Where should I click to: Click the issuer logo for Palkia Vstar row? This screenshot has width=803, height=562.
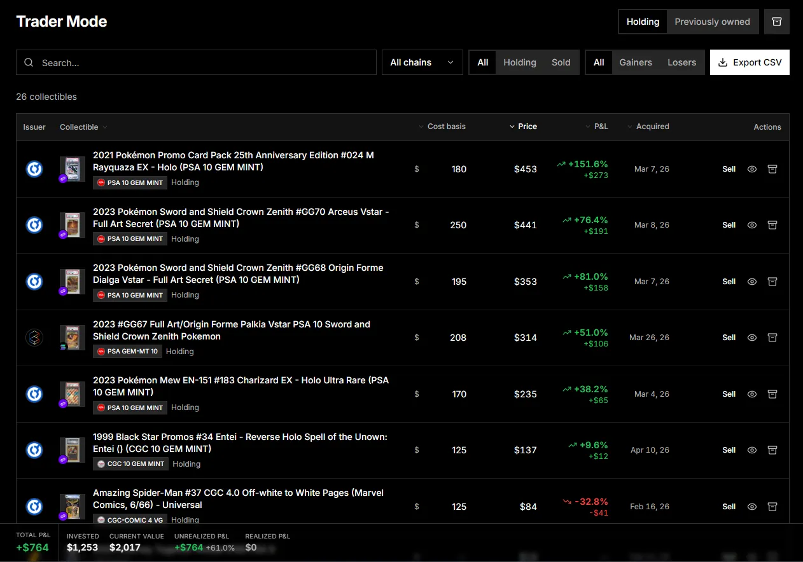pos(34,338)
